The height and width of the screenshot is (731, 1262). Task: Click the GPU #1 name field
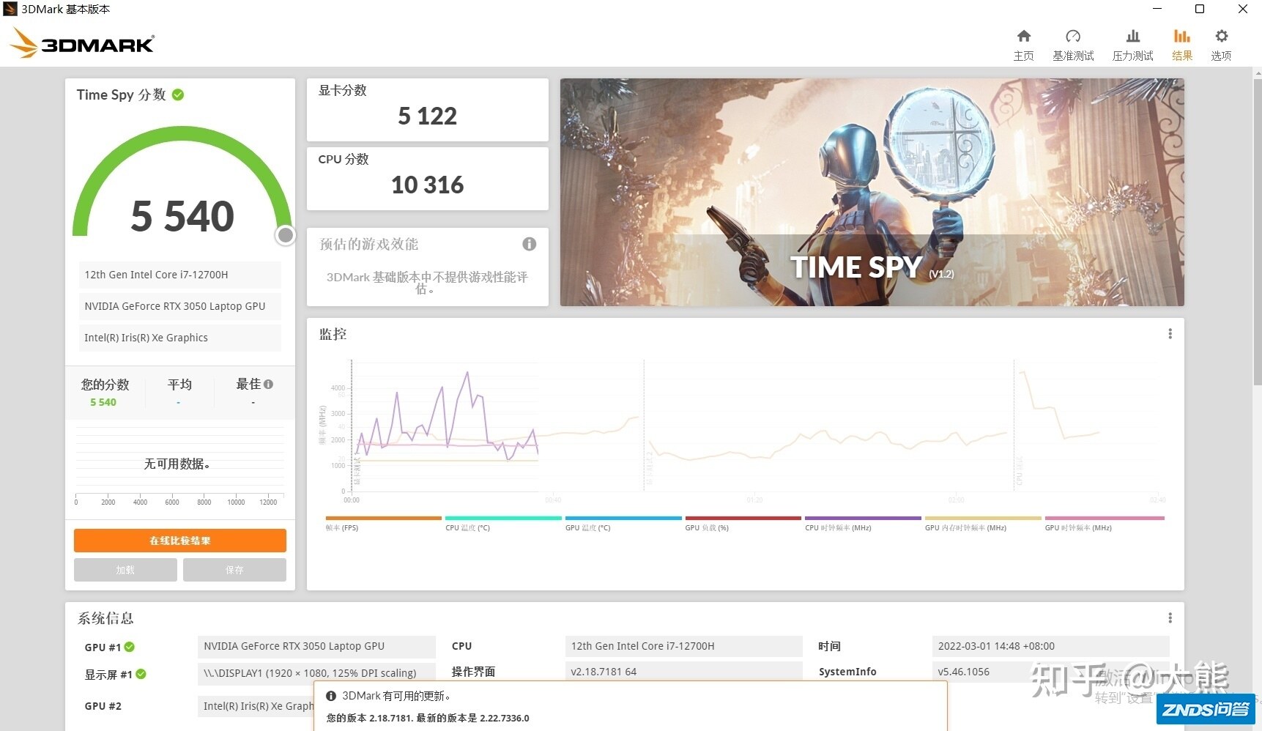pyautogui.click(x=316, y=646)
